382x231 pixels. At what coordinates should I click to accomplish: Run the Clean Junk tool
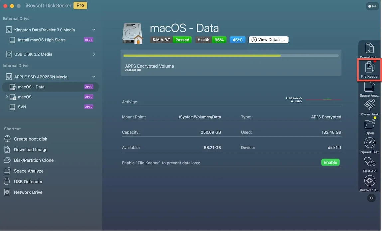pos(369,108)
